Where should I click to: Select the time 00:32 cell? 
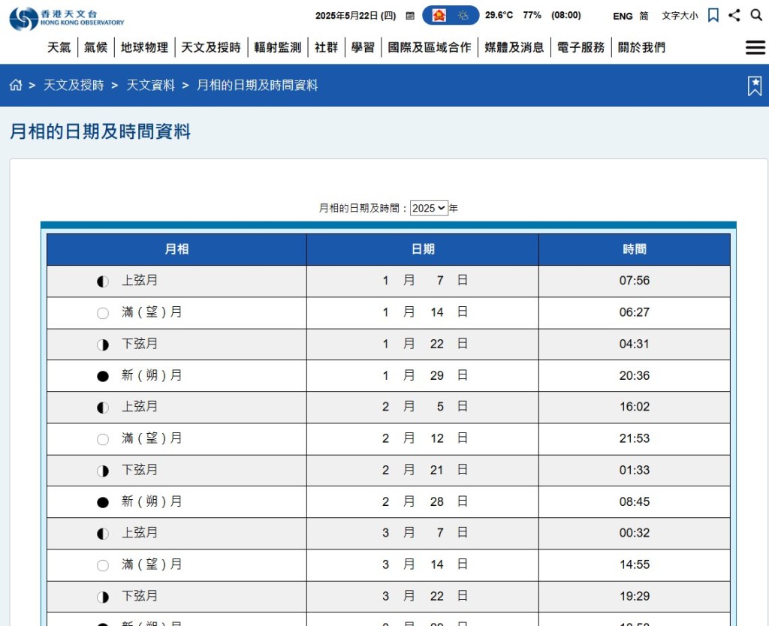coord(634,533)
